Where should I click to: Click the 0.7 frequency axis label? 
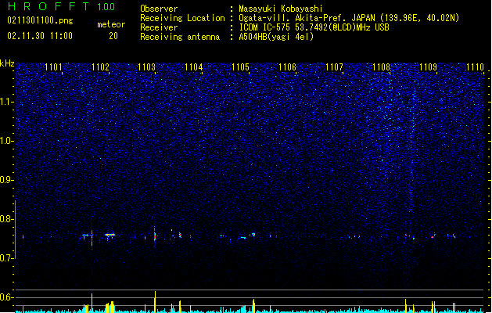point(6,258)
